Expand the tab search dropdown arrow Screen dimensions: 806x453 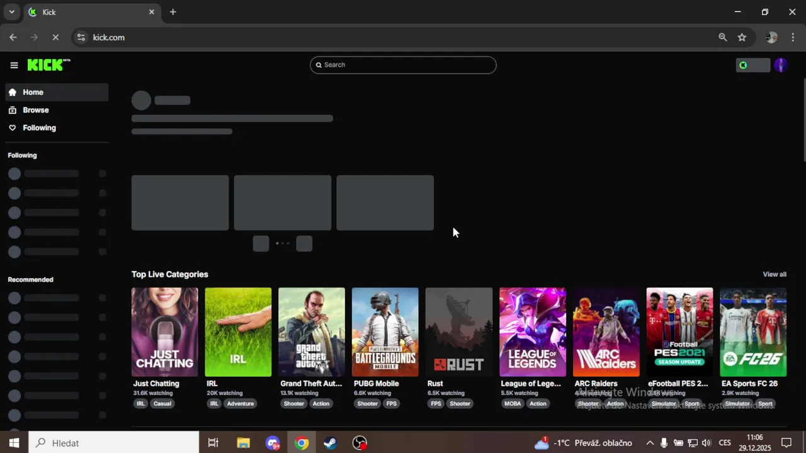(11, 12)
